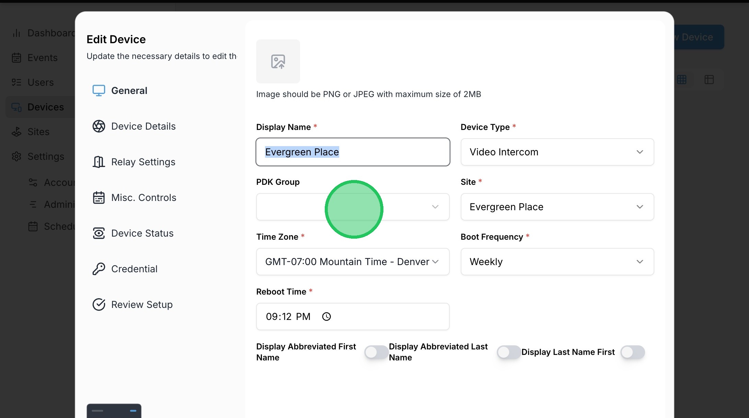Open the Device Type dropdown
Viewport: 749px width, 418px height.
557,152
